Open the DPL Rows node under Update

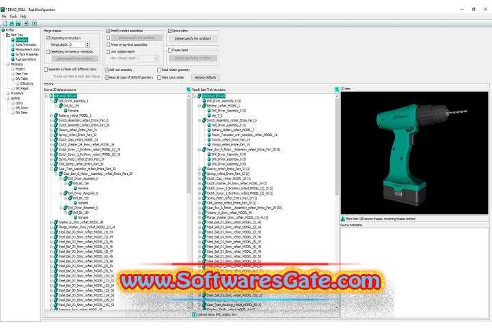coord(22,108)
